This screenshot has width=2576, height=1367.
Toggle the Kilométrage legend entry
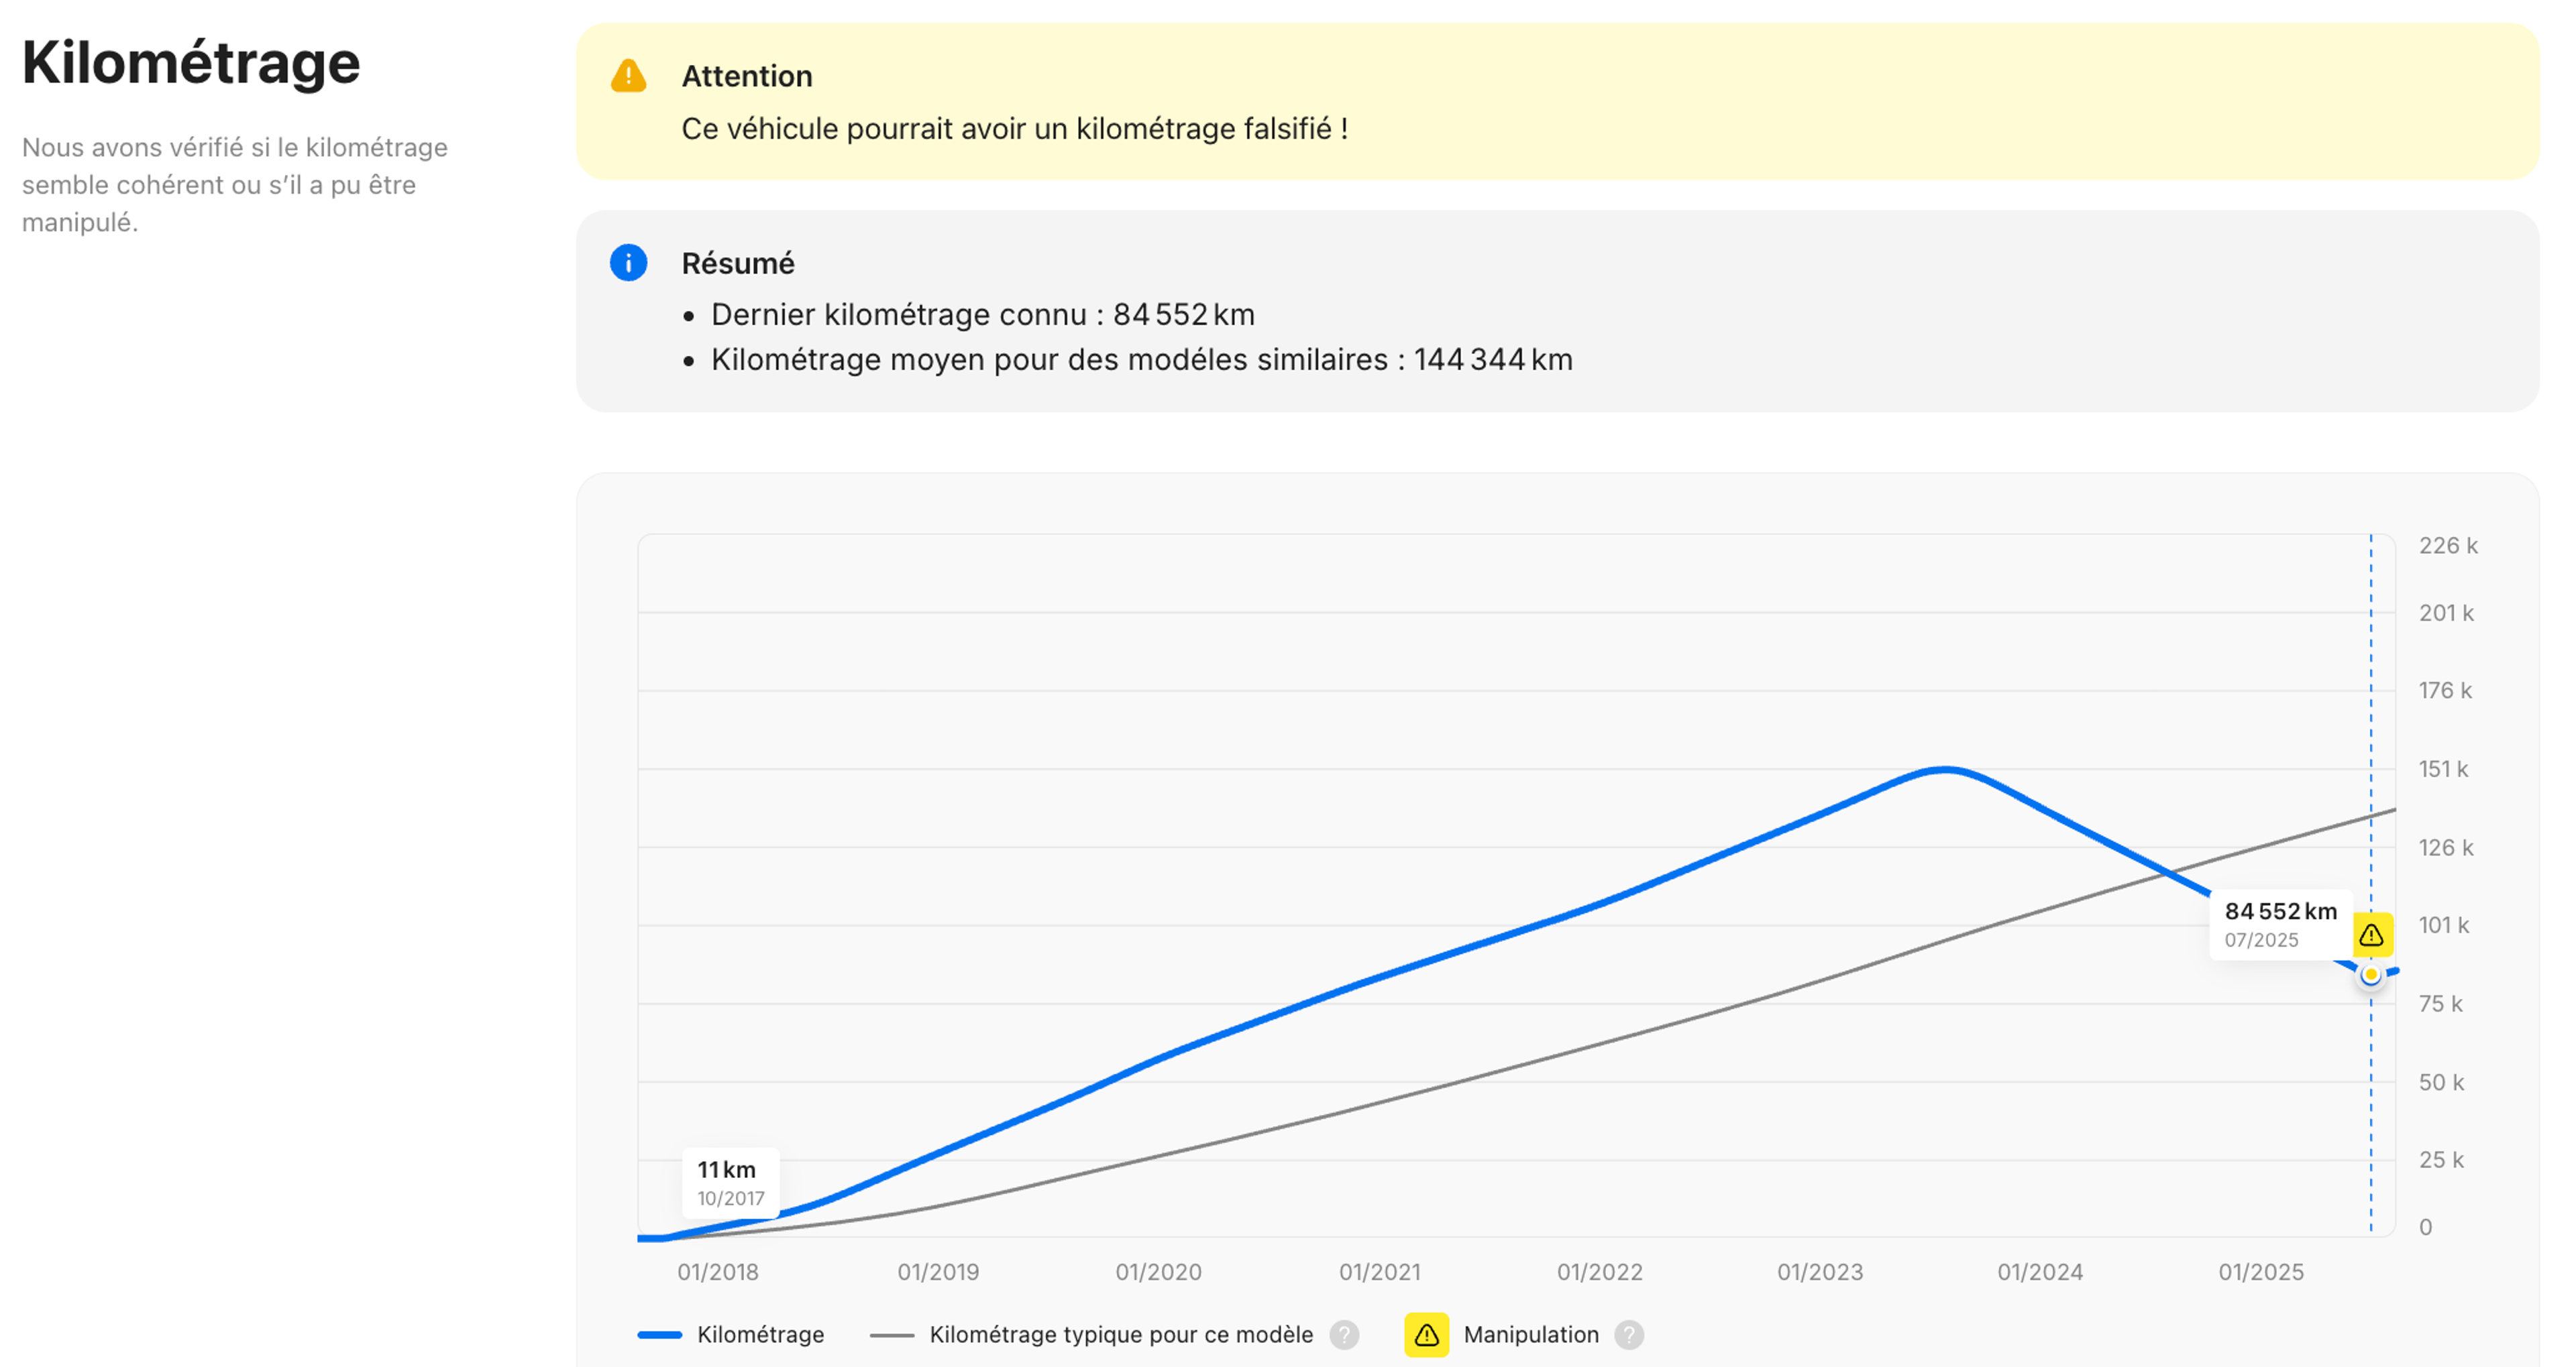pos(731,1335)
